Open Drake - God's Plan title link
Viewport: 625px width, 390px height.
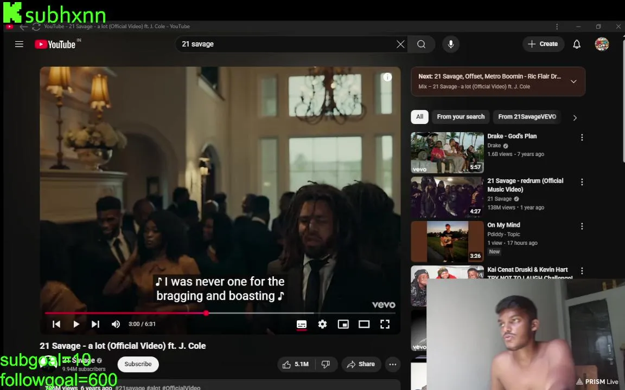[x=512, y=136]
